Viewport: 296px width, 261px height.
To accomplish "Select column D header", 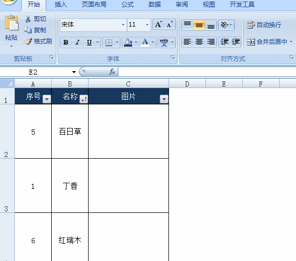I will tap(187, 84).
